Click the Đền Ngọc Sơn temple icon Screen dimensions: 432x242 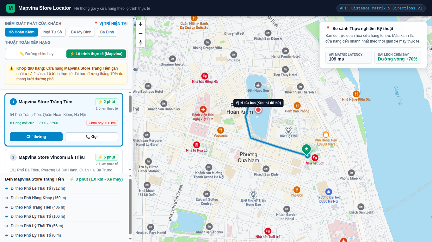point(258,85)
